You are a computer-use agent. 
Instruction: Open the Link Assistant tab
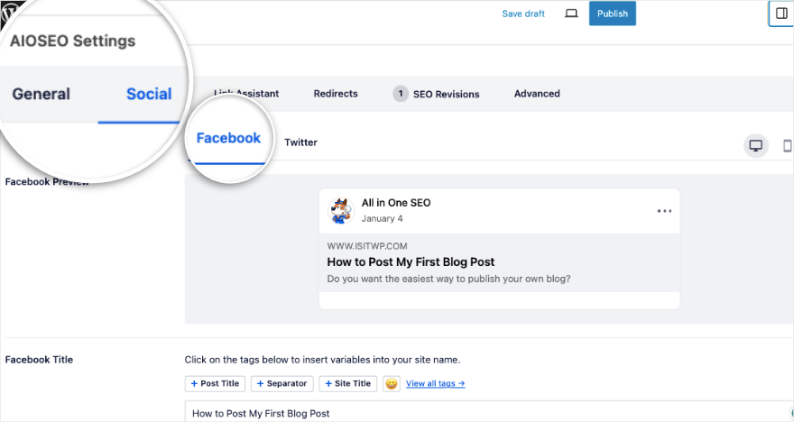tap(246, 94)
